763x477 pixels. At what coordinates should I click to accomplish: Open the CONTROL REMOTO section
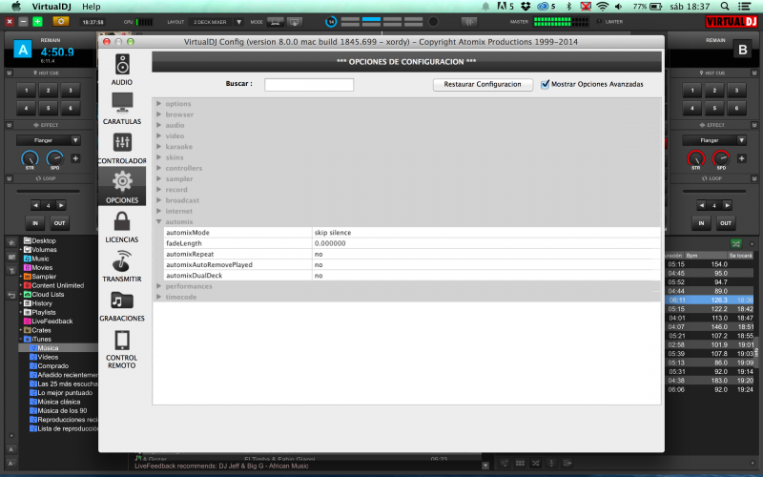tap(122, 349)
